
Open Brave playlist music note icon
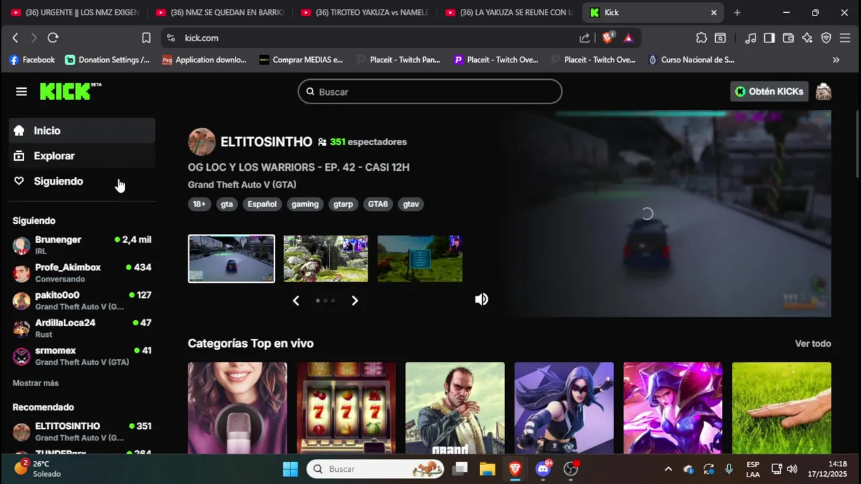[751, 38]
